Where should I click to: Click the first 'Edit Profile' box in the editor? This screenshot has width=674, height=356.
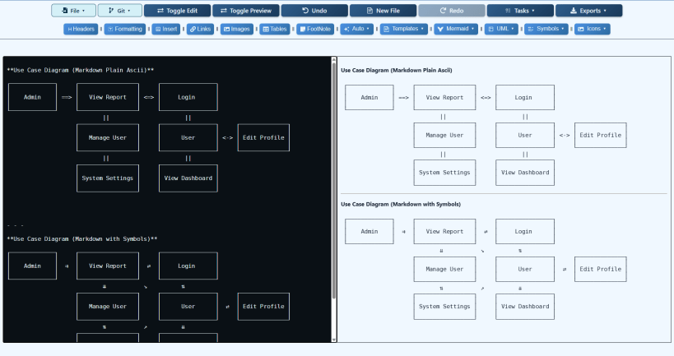tap(263, 137)
